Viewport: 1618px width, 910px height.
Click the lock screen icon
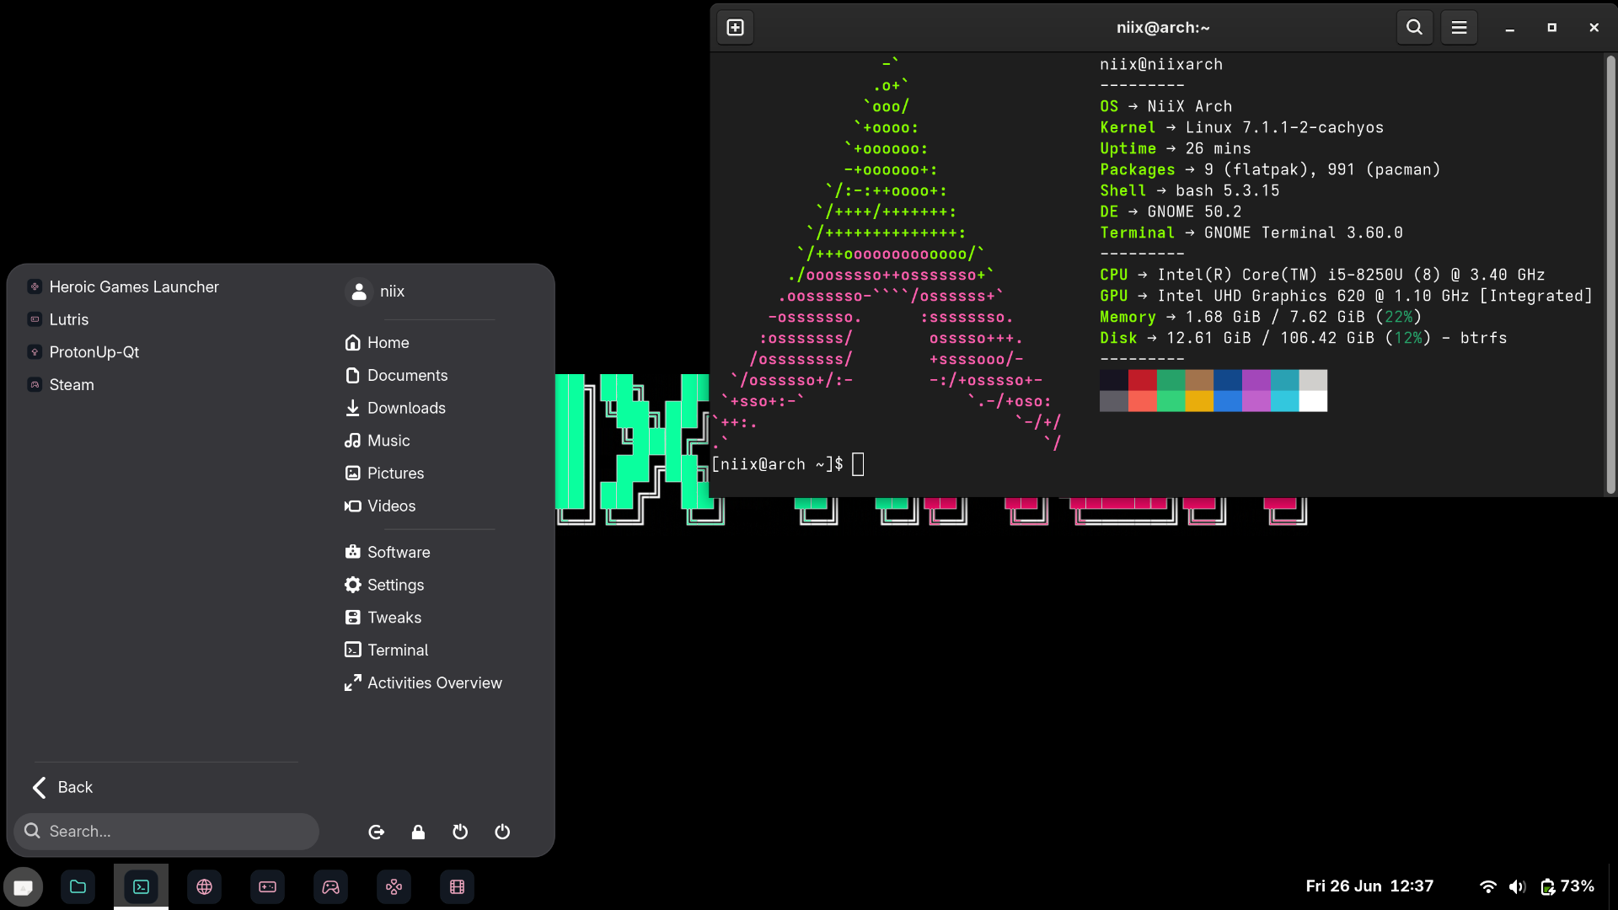[x=418, y=832]
